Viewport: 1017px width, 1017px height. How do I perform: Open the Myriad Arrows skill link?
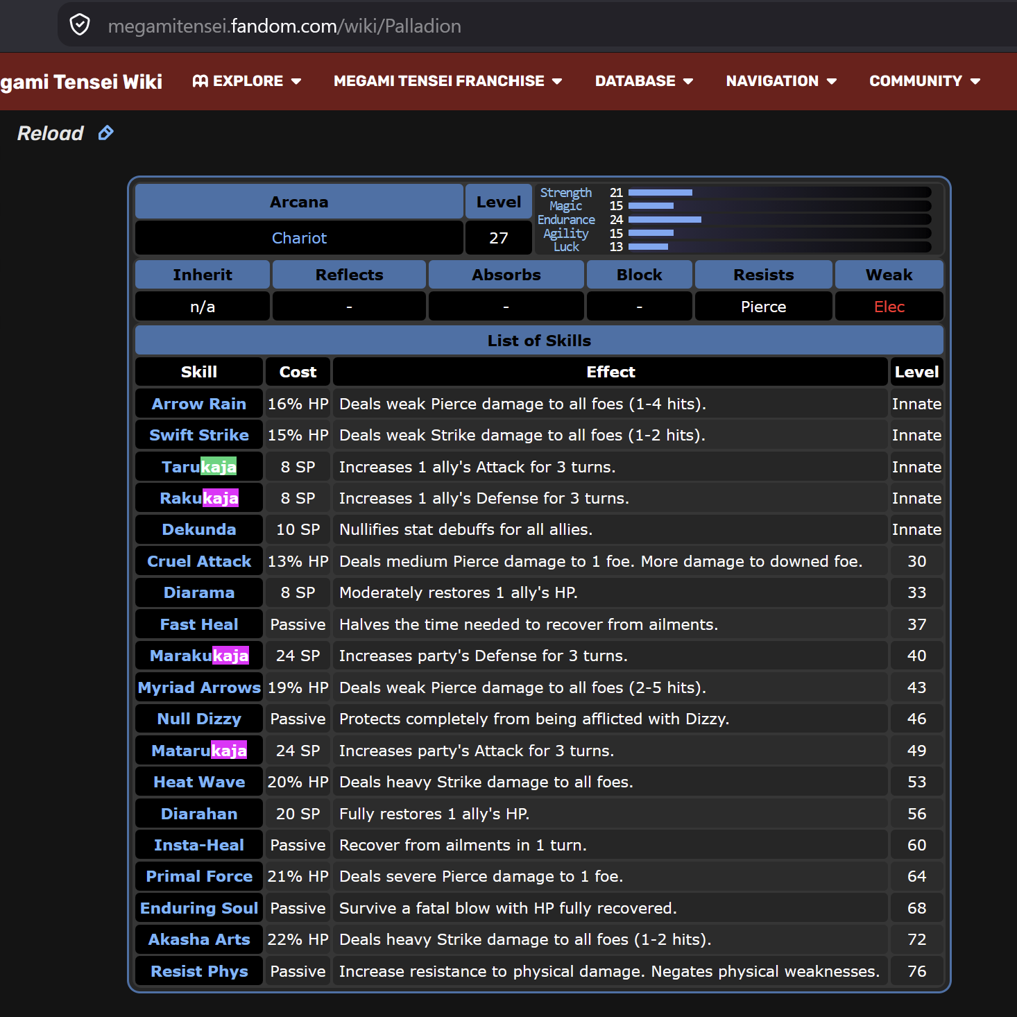199,687
